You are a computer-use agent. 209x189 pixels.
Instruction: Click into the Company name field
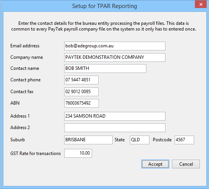tap(115, 57)
